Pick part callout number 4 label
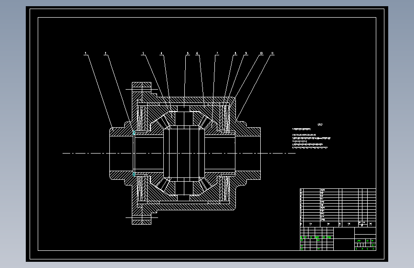 pyautogui.click(x=161, y=53)
